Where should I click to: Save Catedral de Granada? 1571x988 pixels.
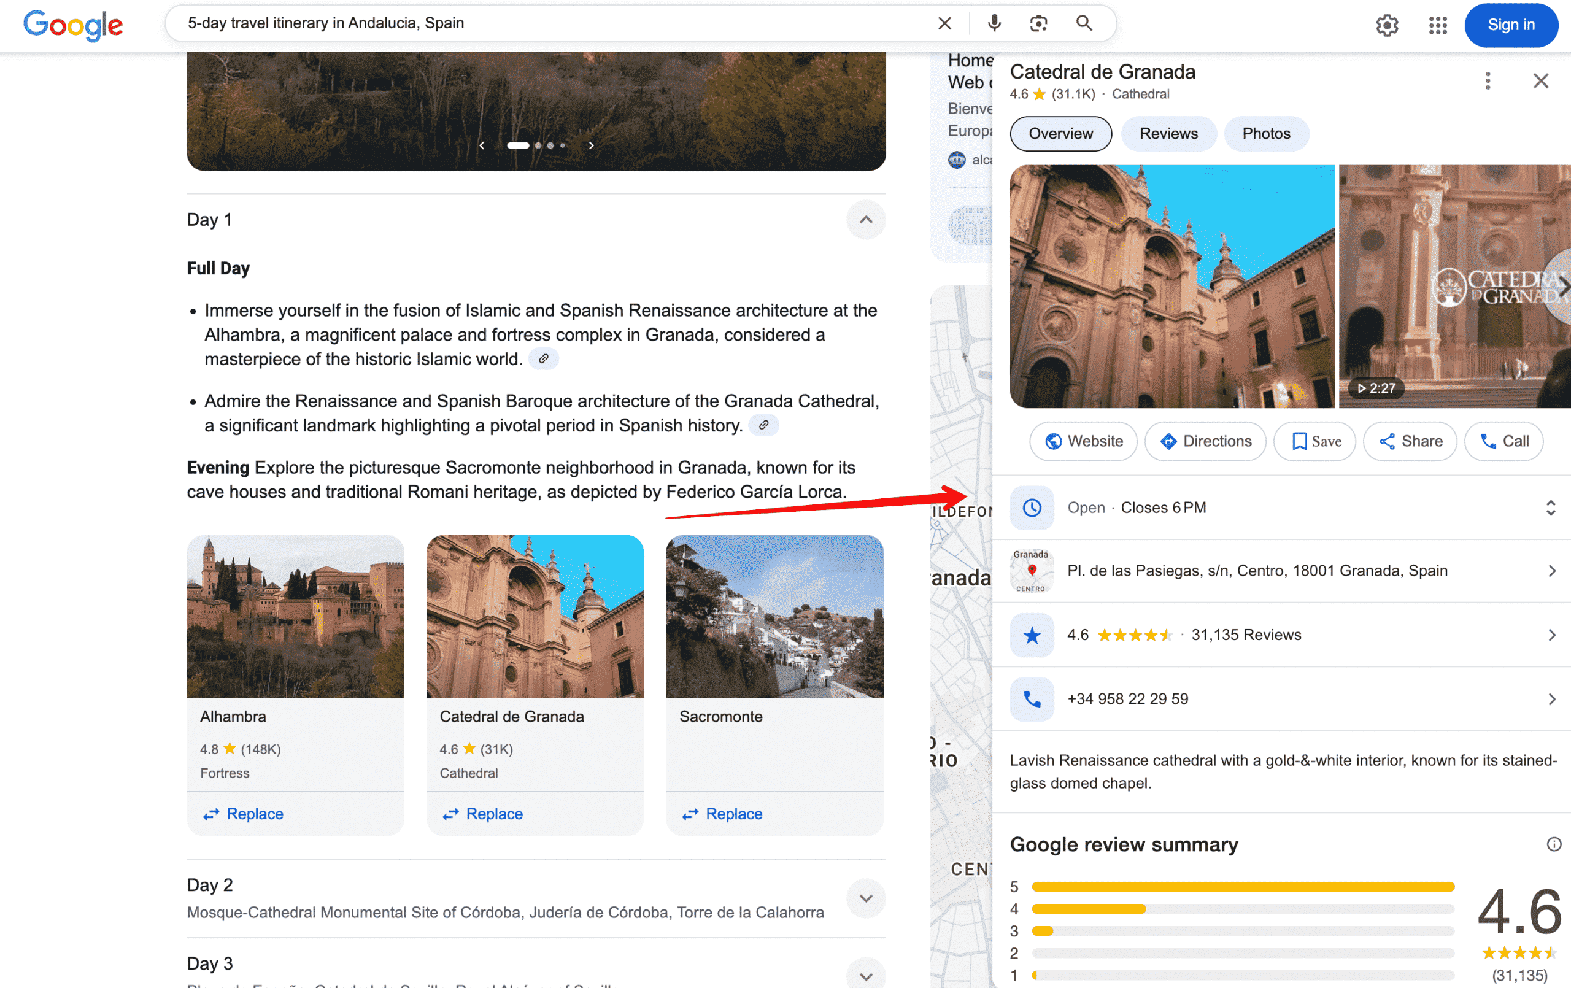point(1314,441)
